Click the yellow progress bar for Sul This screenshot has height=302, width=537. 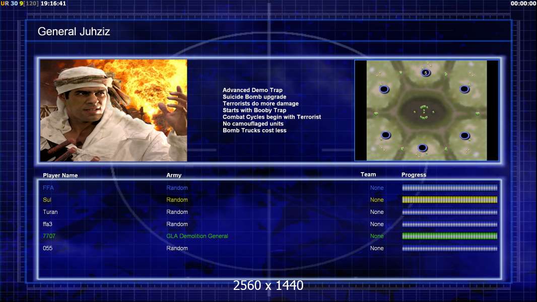pos(449,200)
